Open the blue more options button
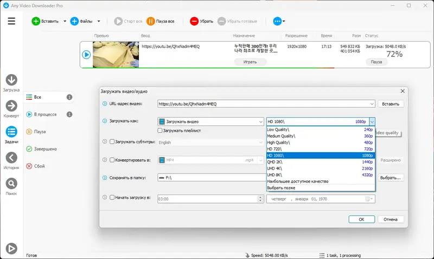The height and width of the screenshot is (259, 434). click(279, 21)
